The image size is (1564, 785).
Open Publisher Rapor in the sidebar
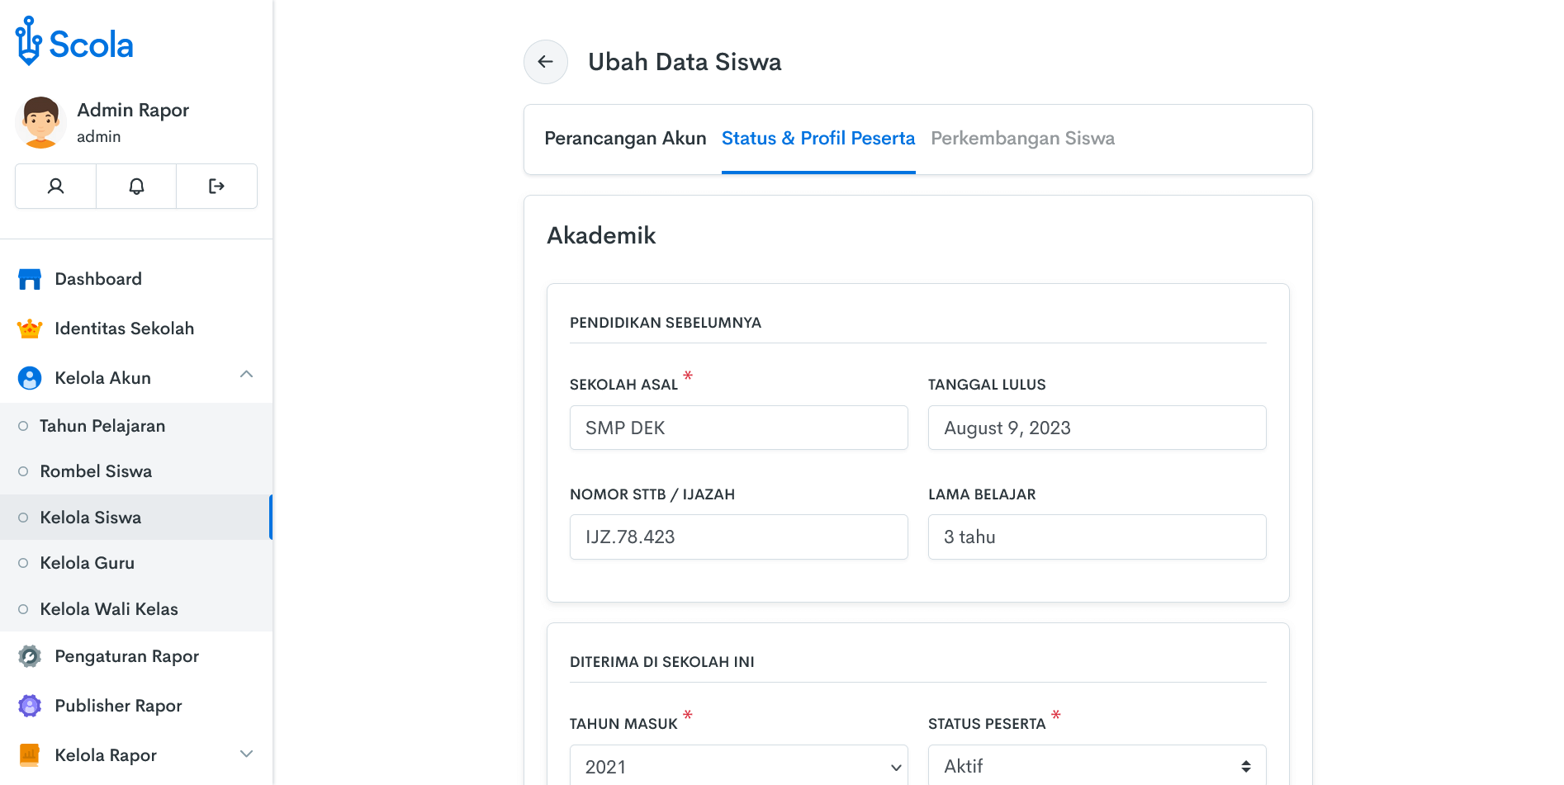point(118,706)
